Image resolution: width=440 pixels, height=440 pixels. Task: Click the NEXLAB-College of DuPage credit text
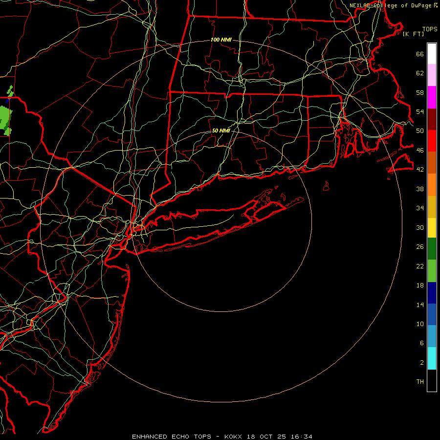390,5
